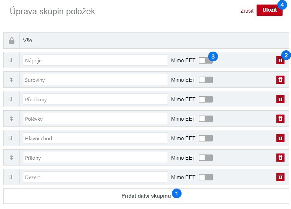Enable Mimo EET for Hlavní chod
291x209 pixels.
click(x=206, y=138)
